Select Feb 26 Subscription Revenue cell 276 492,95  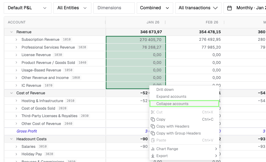195,40
